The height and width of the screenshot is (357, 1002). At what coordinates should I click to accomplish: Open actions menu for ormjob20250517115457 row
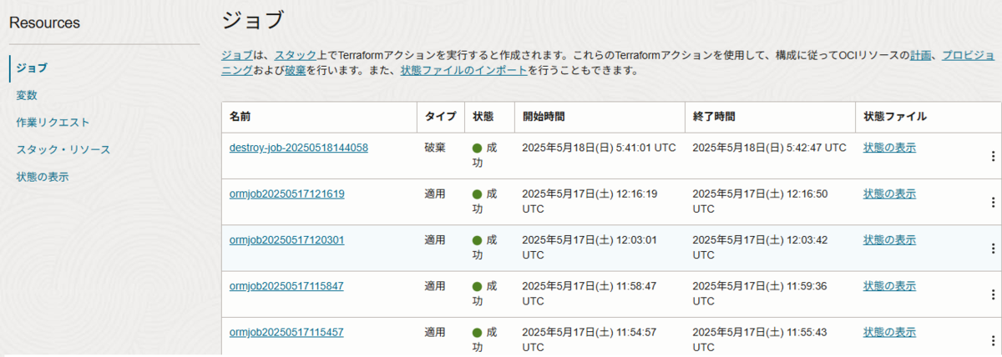tap(993, 340)
